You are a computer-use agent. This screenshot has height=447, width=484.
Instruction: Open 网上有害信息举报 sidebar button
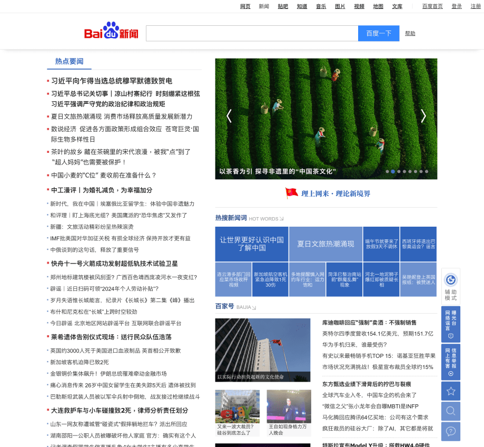point(451,362)
